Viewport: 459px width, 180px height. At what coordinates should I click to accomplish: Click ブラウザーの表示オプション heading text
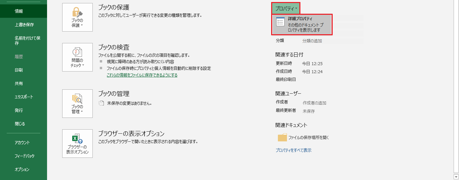coord(131,134)
